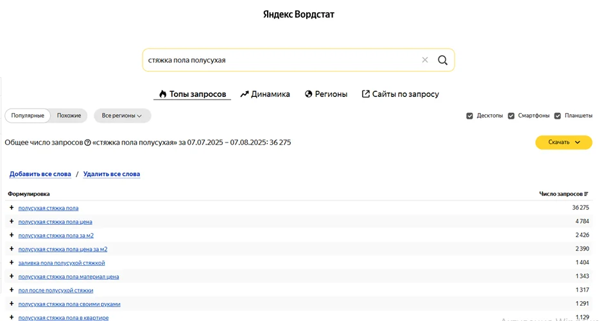604x321 pixels.
Task: Click the Формулировка column header
Action: (x=28, y=194)
